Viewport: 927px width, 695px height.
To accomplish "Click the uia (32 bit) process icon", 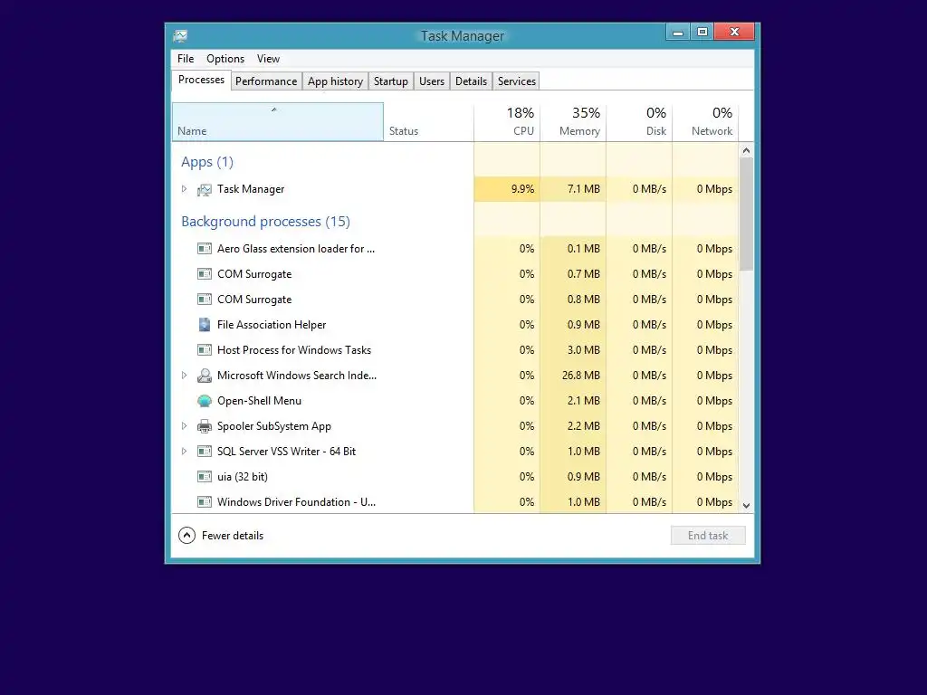I will [205, 477].
